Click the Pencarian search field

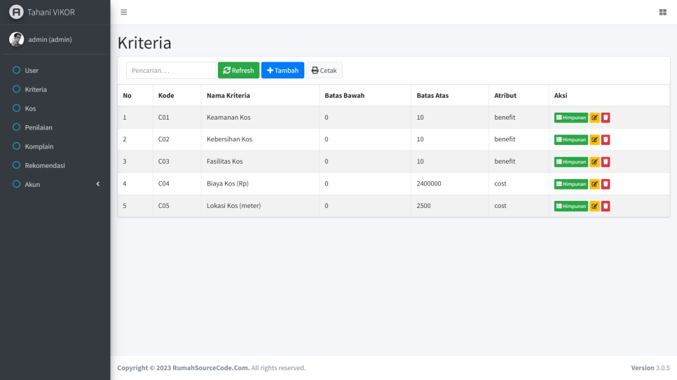171,71
